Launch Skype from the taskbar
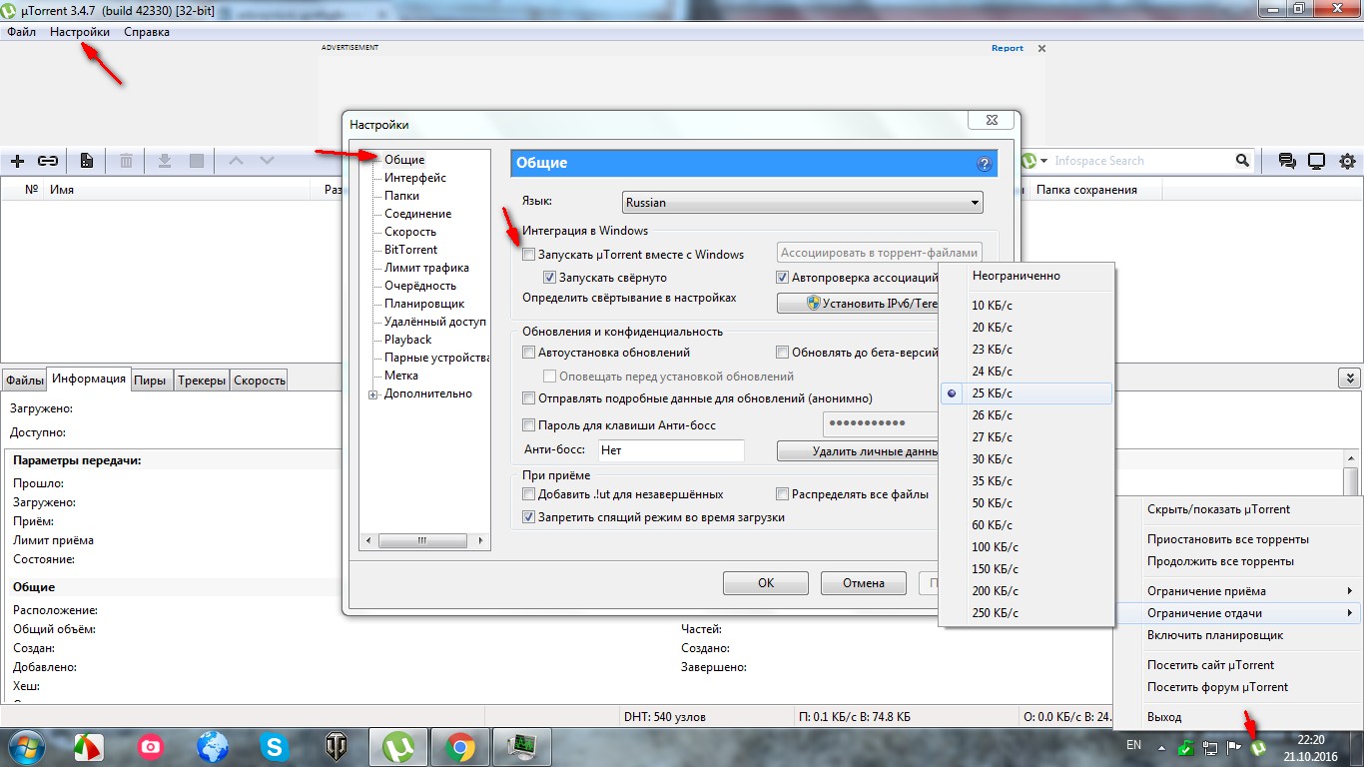 pyautogui.click(x=273, y=746)
